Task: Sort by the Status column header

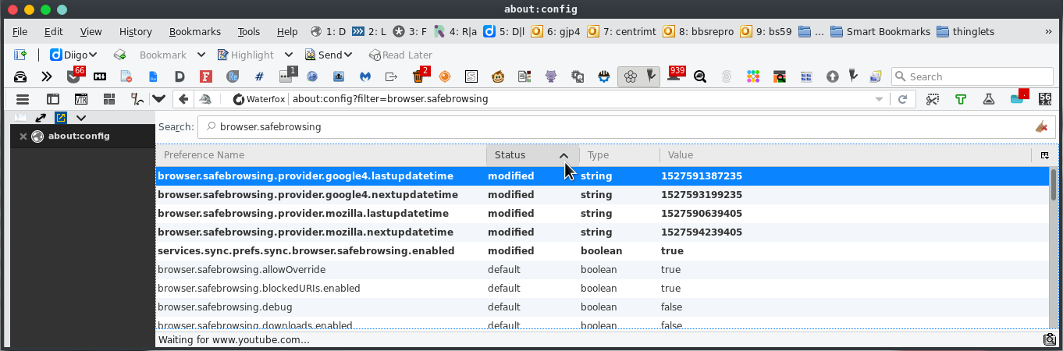Action: coord(533,155)
